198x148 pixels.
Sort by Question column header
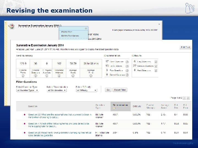point(32,106)
